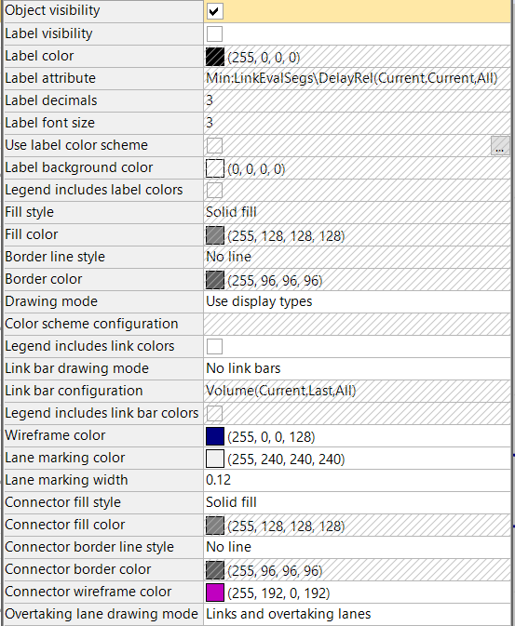Open Border line style 'No line' value
515x626 pixels.
coord(357,257)
